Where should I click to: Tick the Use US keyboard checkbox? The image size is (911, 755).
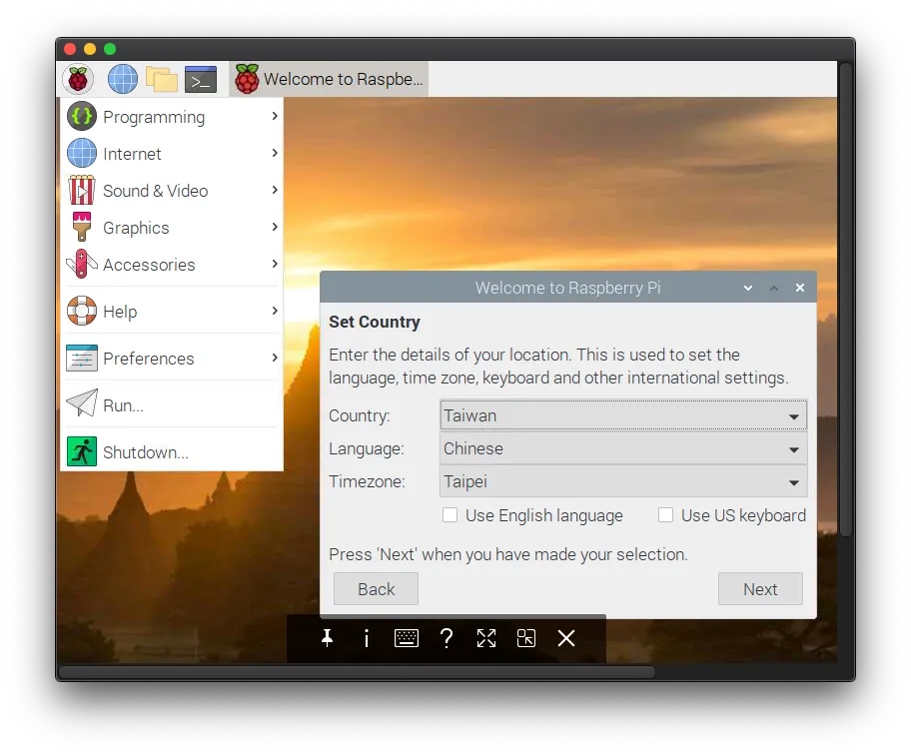pyautogui.click(x=666, y=515)
